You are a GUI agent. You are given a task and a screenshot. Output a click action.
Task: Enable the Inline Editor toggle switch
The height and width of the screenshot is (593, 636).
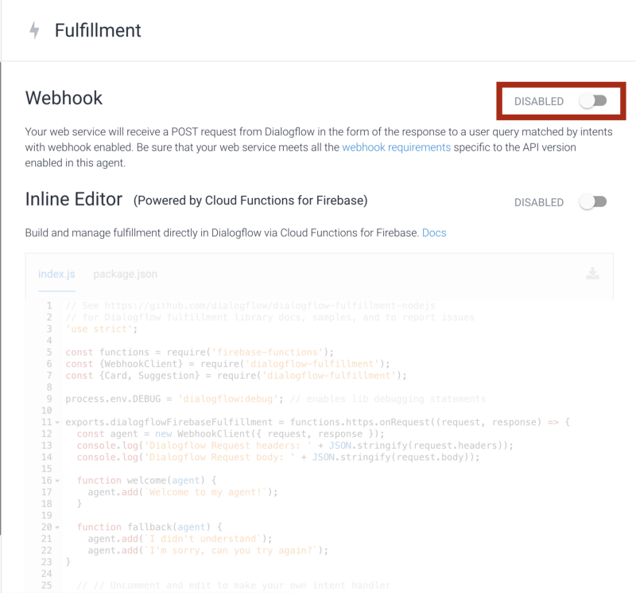(593, 202)
